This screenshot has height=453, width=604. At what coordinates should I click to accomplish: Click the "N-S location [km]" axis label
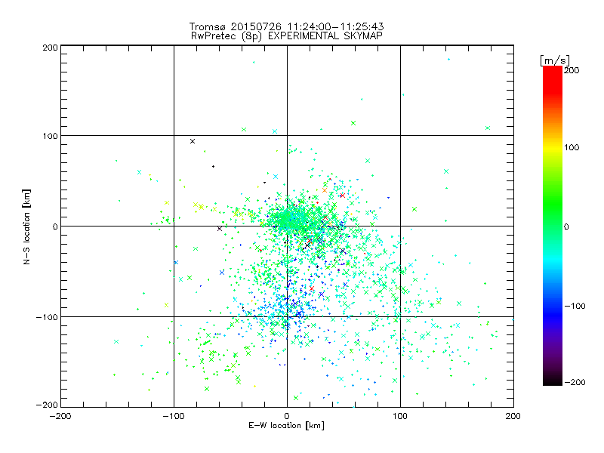(x=26, y=226)
